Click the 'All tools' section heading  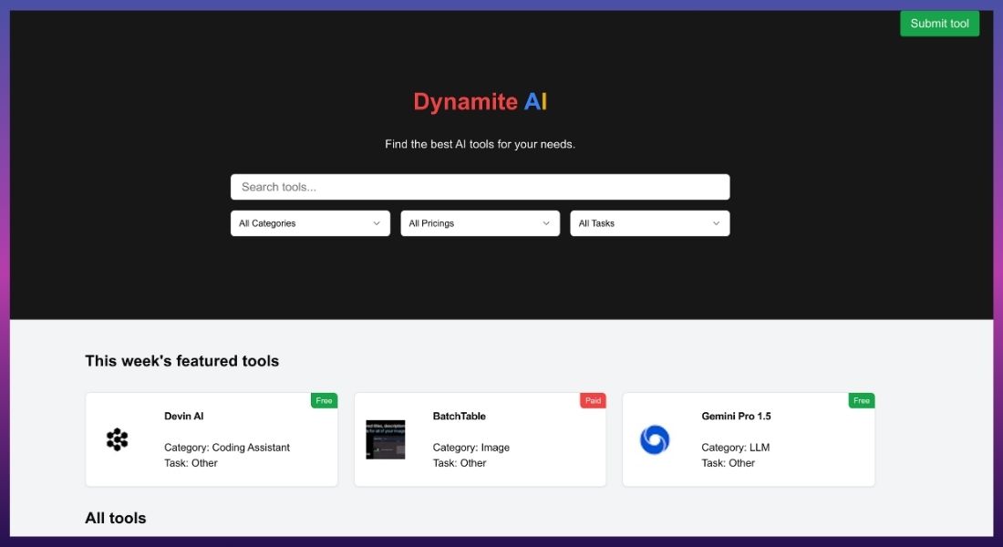[x=115, y=517]
